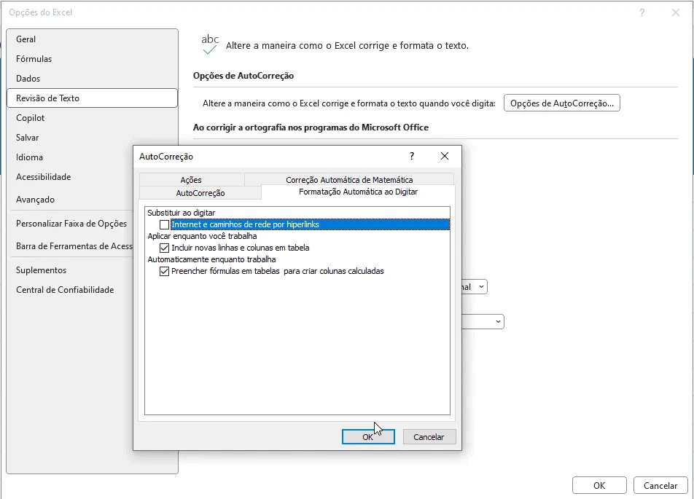This screenshot has width=694, height=499.
Task: Click OK in Opções do Excel window
Action: click(599, 485)
